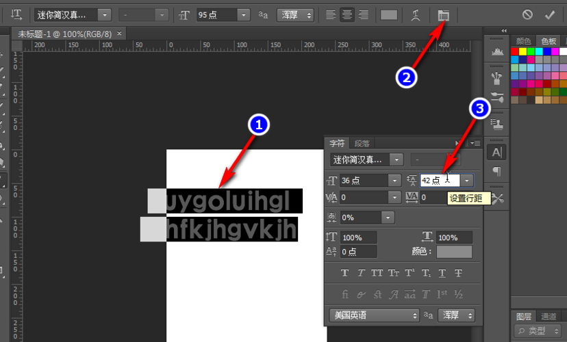567x342 pixels.
Task: Toggle text orientation icon in options bar
Action: click(x=16, y=15)
